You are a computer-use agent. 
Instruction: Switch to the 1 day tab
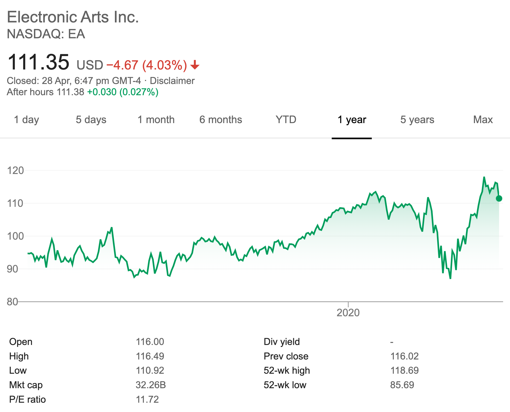click(27, 120)
